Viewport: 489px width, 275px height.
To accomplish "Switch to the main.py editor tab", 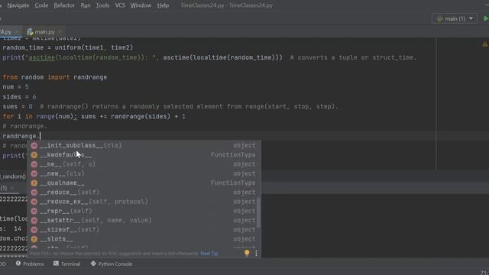I will 44,32.
